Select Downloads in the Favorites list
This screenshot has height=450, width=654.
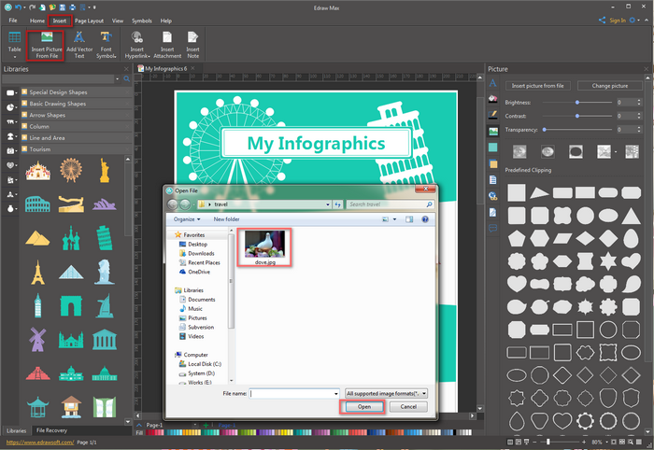point(201,253)
